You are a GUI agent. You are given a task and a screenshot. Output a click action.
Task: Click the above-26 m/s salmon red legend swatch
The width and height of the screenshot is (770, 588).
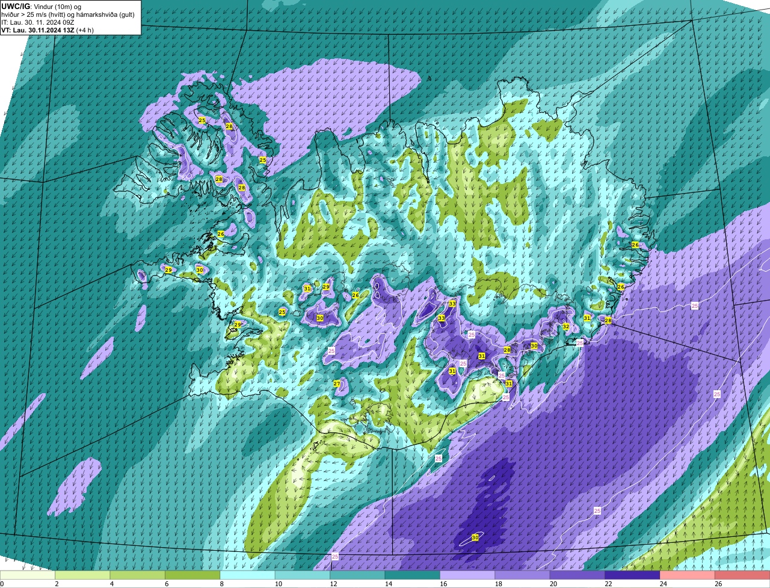(x=743, y=575)
